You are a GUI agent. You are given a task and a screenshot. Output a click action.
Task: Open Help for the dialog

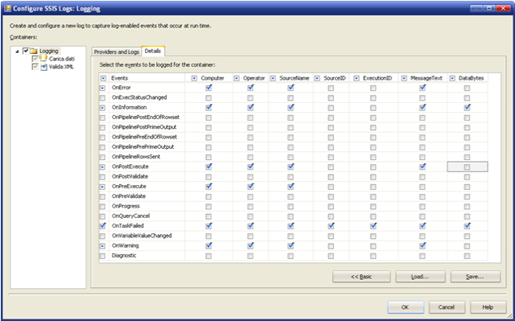pos(488,307)
